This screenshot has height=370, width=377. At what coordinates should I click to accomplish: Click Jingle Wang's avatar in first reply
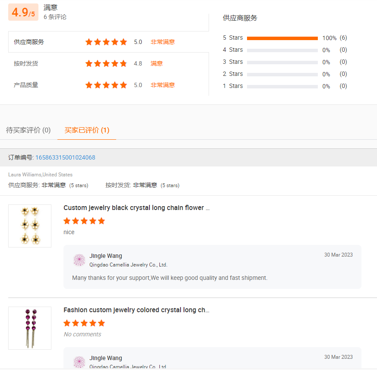coord(79,260)
